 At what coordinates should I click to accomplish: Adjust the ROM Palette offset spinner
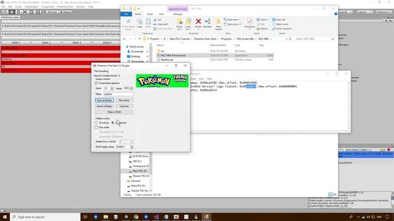pyautogui.click(x=131, y=147)
